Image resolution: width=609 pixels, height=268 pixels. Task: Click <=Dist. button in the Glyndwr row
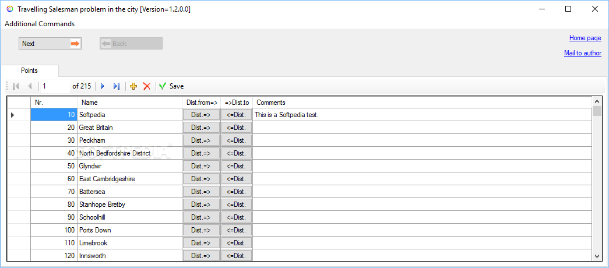[x=237, y=166]
